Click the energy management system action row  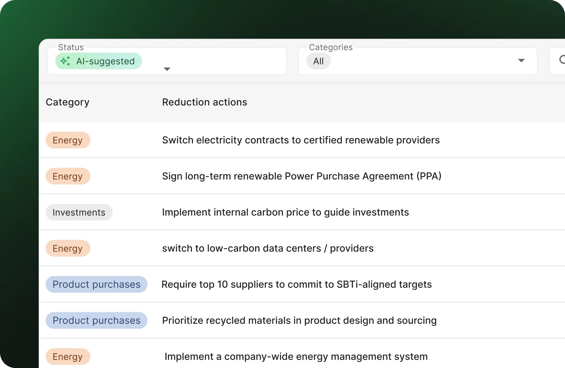[x=295, y=356]
